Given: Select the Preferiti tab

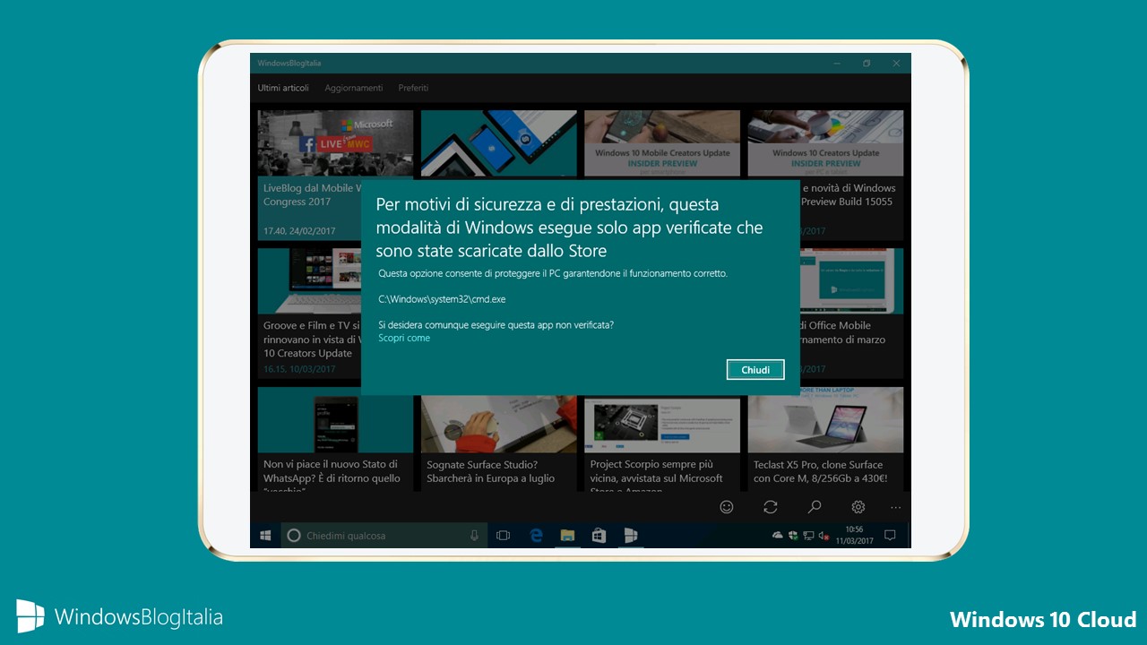Looking at the screenshot, I should pos(413,88).
